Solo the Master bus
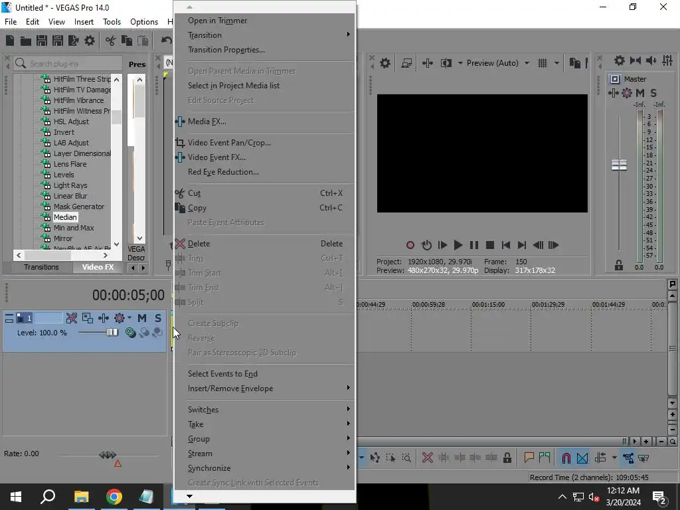 click(653, 93)
